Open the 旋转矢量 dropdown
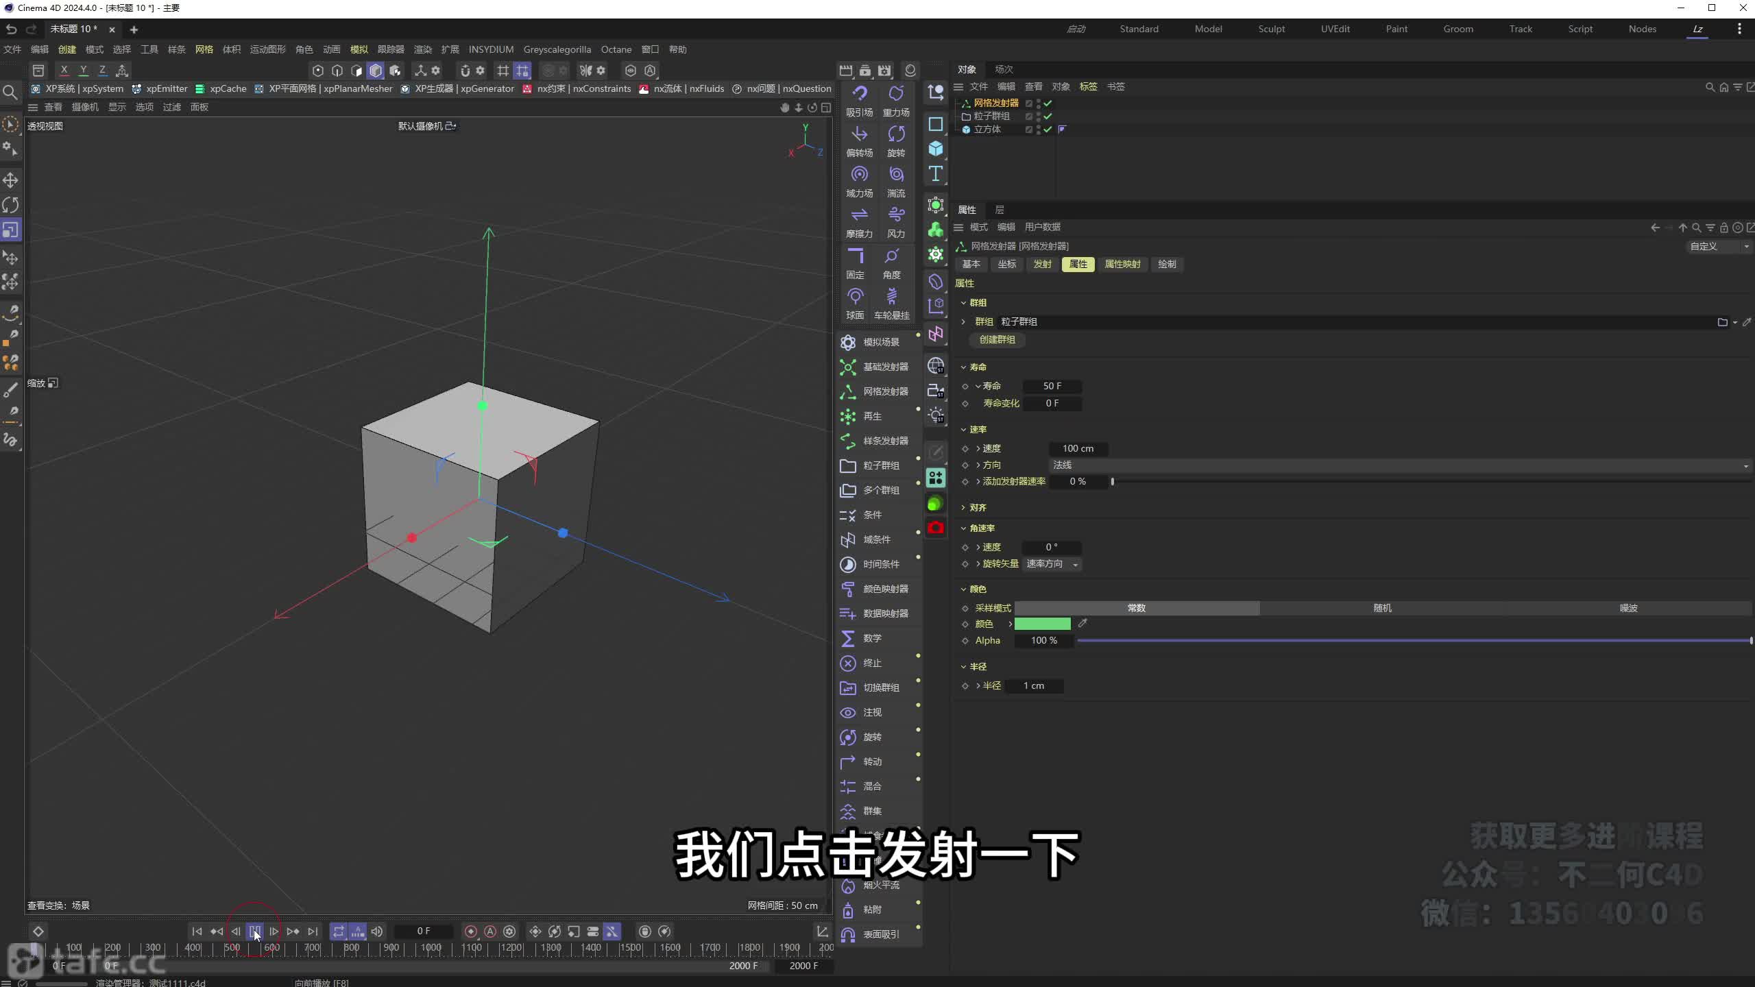 point(1052,564)
